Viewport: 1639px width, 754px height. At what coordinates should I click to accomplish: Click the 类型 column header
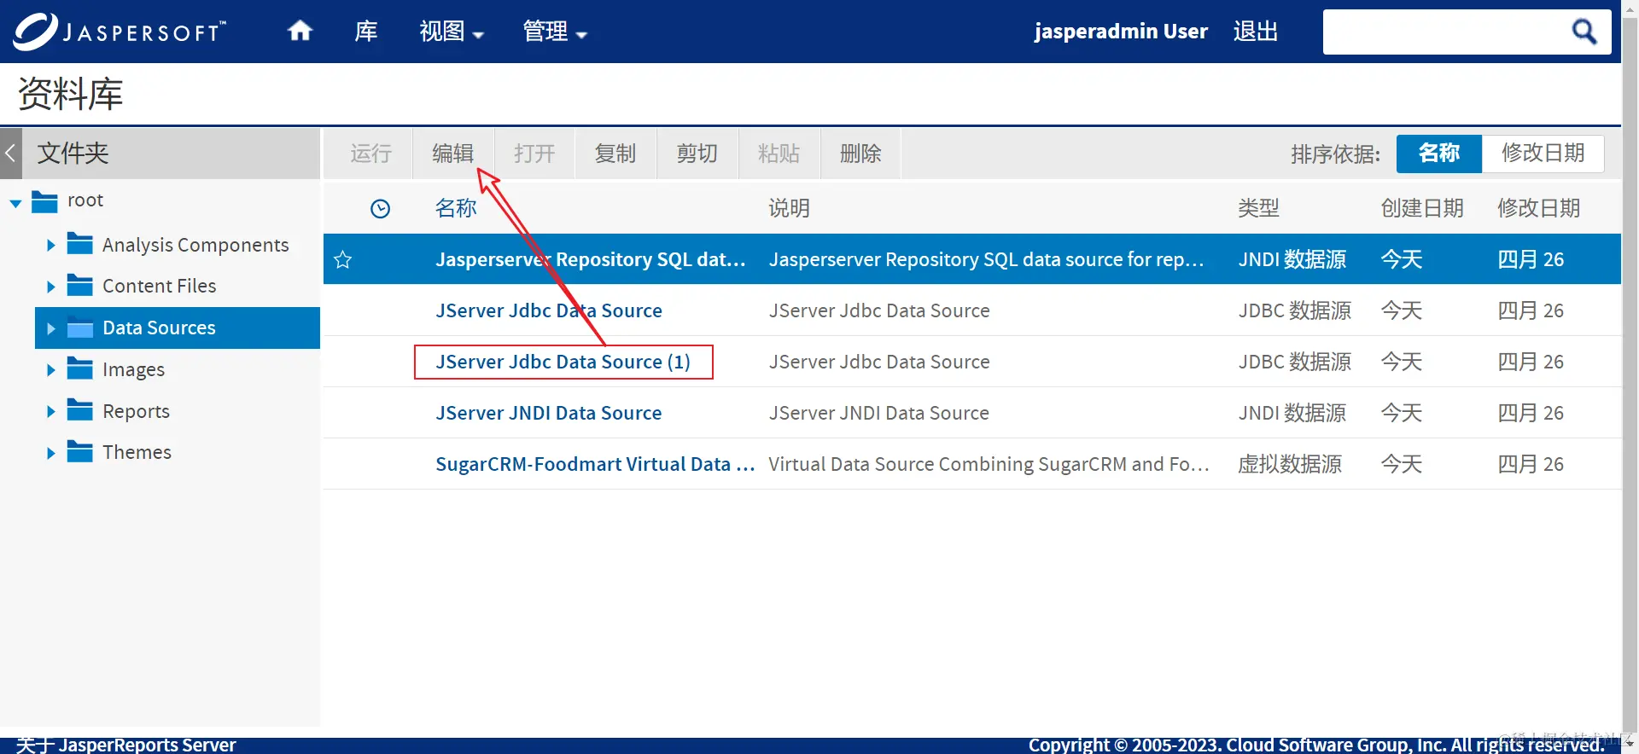pos(1258,208)
